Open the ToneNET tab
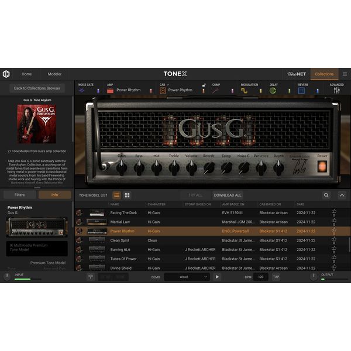 [x=297, y=74]
